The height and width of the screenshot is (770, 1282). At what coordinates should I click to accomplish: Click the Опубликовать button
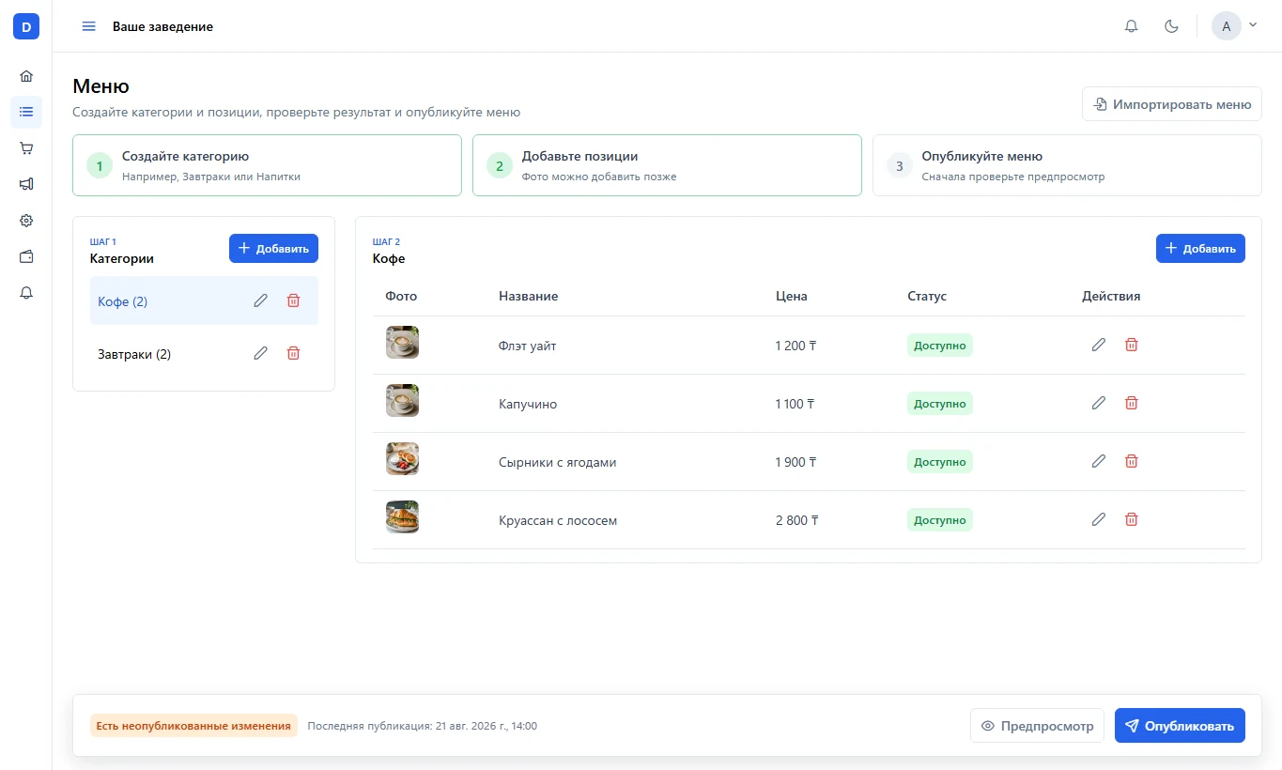pos(1180,726)
